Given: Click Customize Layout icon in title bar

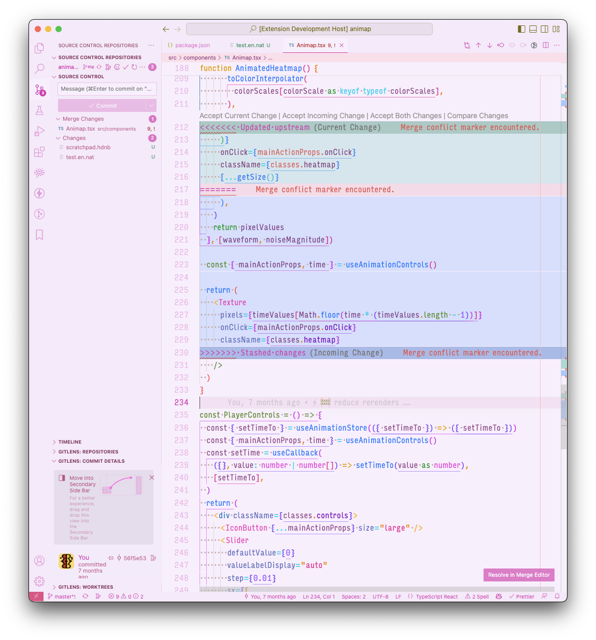Looking at the screenshot, I should point(556,29).
